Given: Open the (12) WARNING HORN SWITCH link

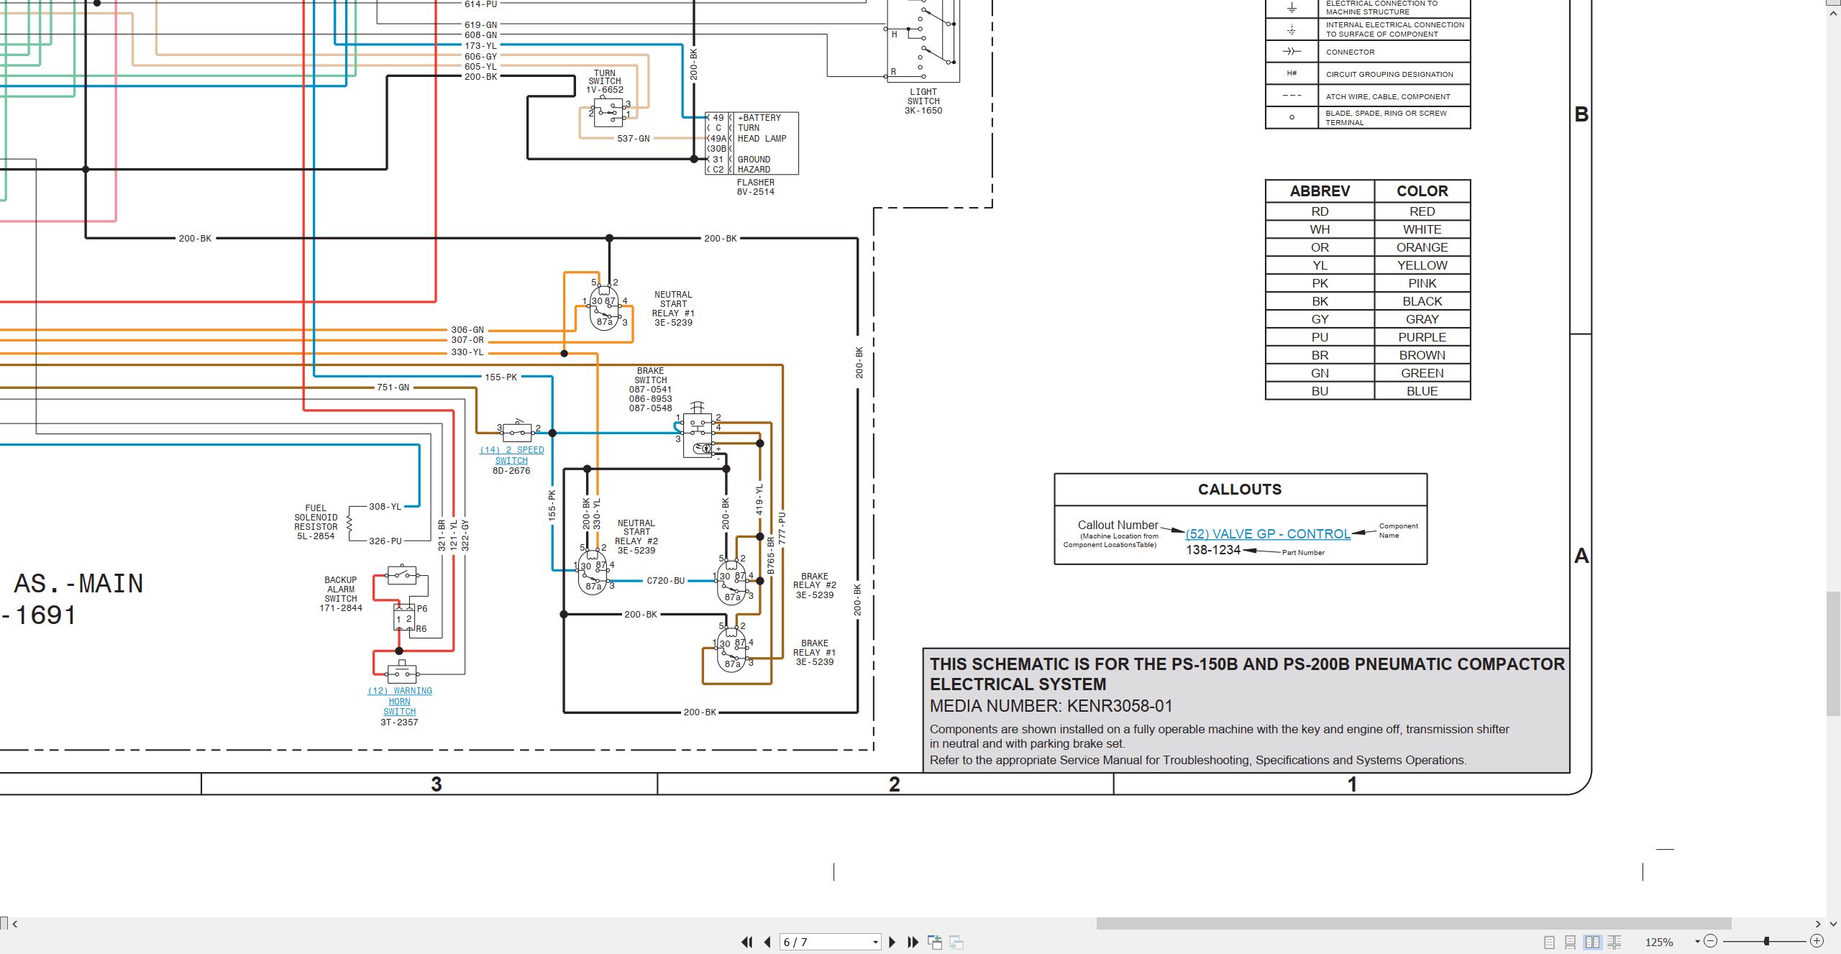Looking at the screenshot, I should (x=400, y=701).
